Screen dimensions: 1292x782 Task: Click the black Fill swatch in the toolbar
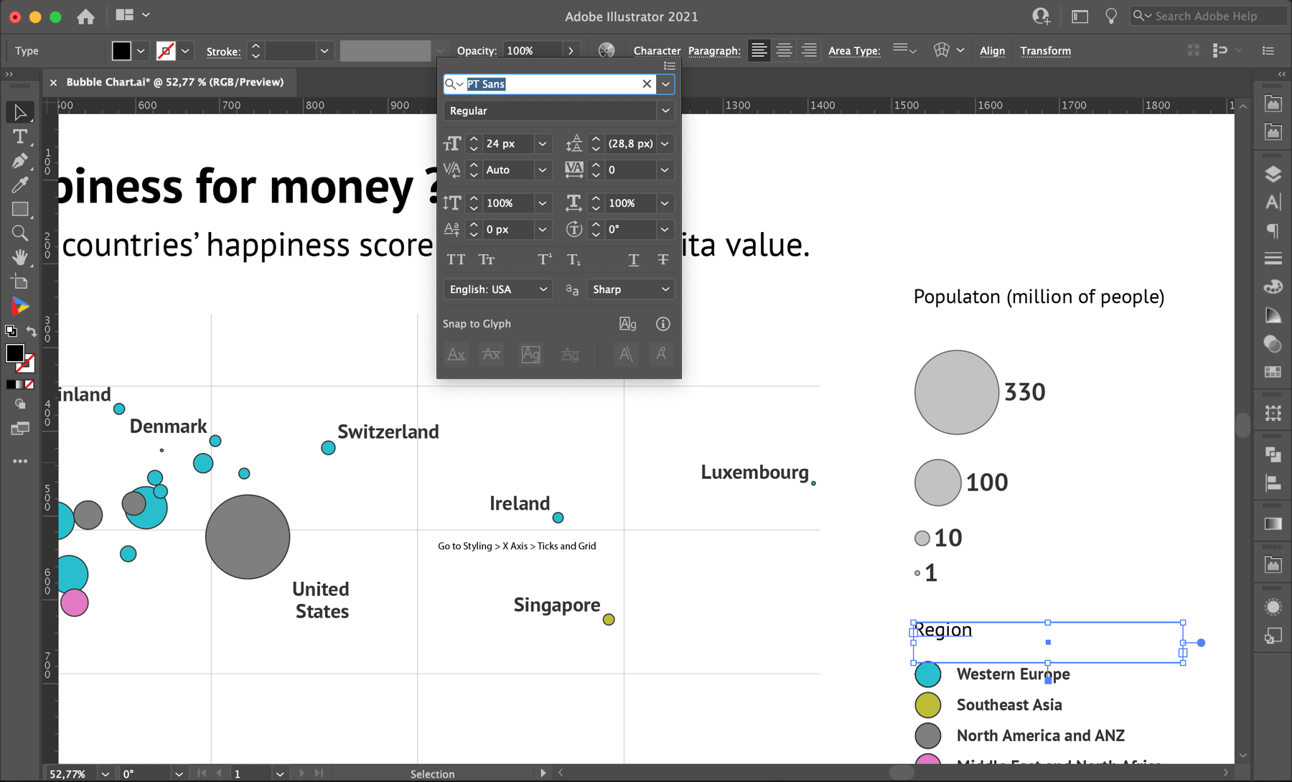tap(16, 353)
